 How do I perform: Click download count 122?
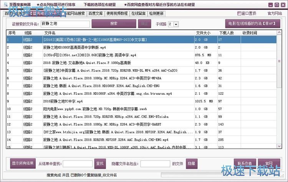pos(221,93)
